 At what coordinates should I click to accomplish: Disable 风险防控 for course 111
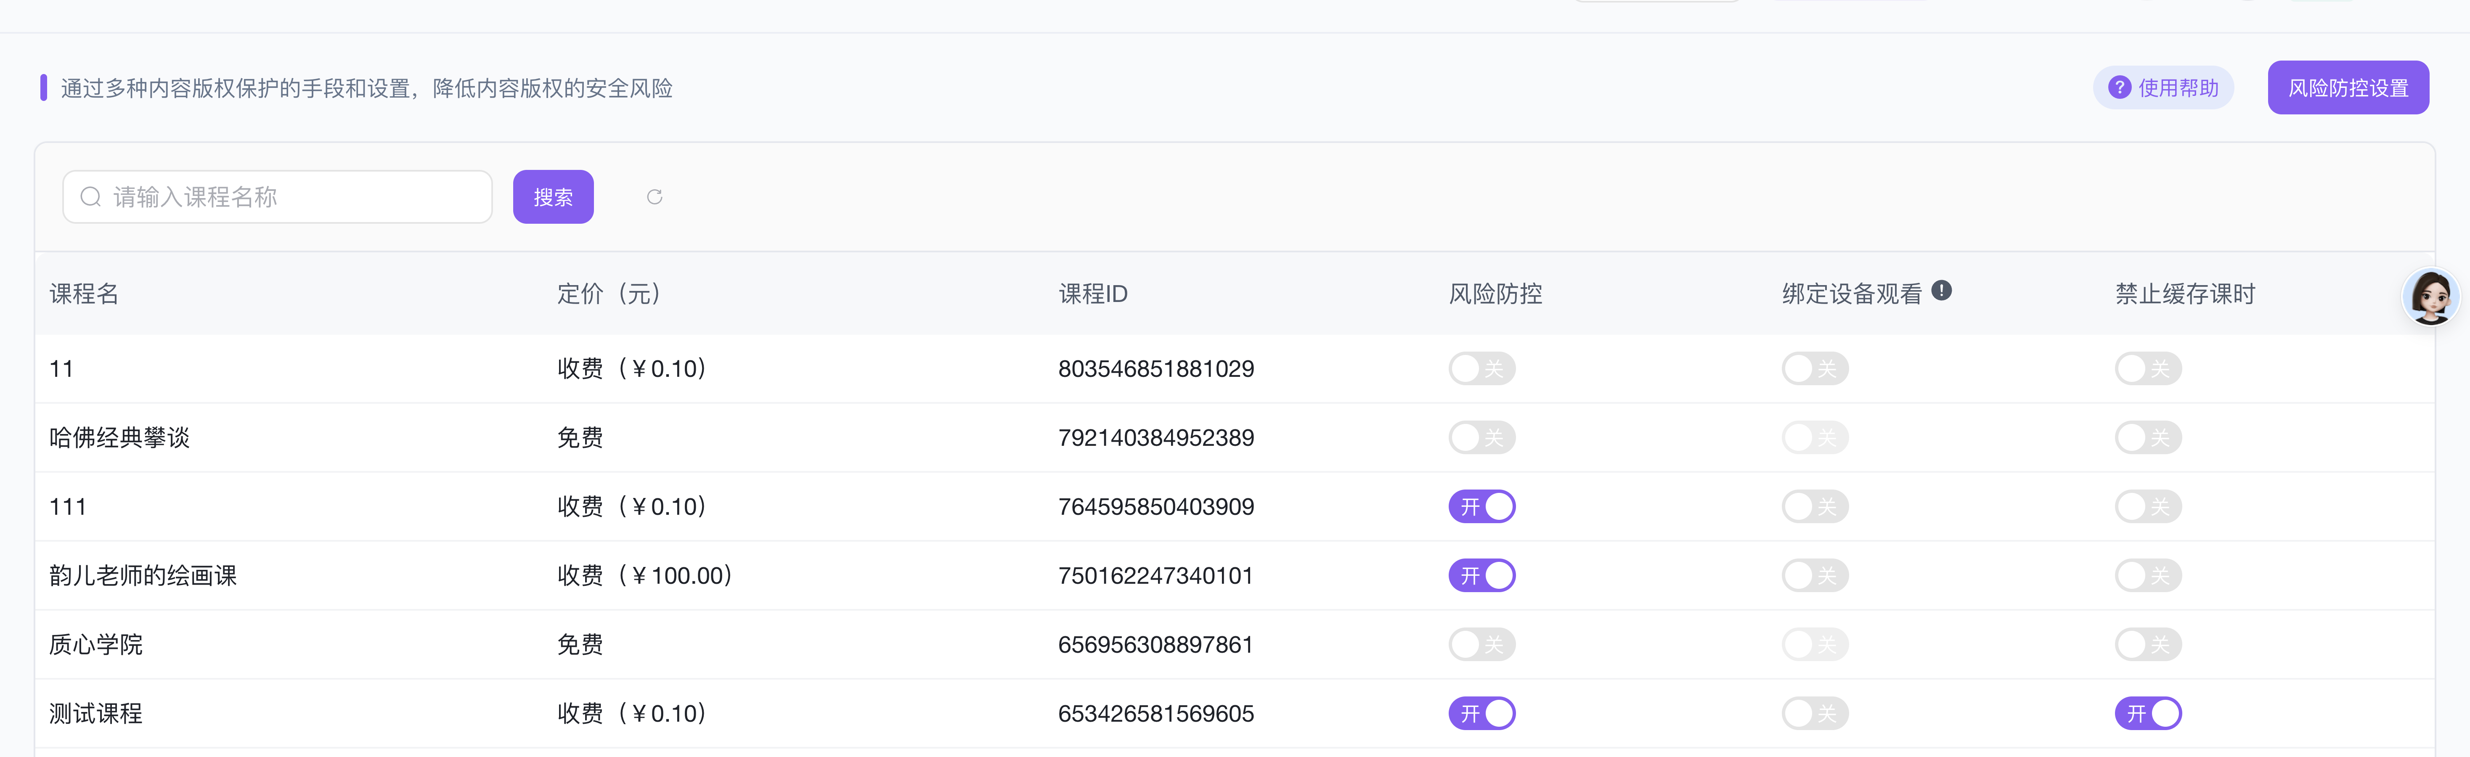point(1481,507)
